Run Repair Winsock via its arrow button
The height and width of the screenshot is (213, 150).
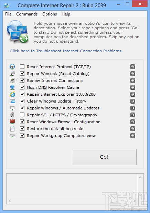(133, 74)
